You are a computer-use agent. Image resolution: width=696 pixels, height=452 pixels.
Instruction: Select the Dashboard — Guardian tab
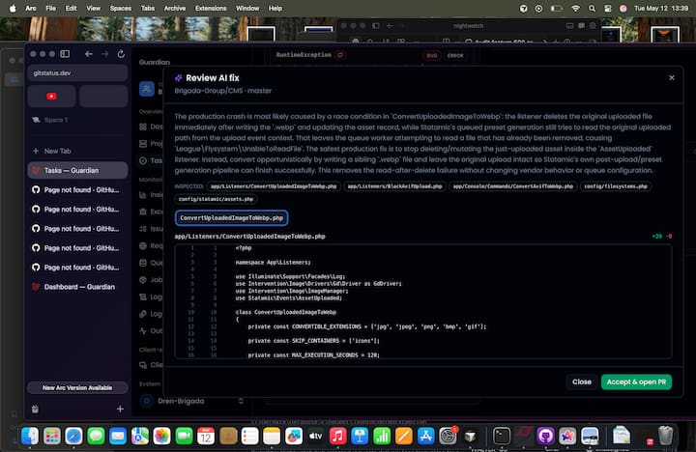pyautogui.click(x=77, y=287)
